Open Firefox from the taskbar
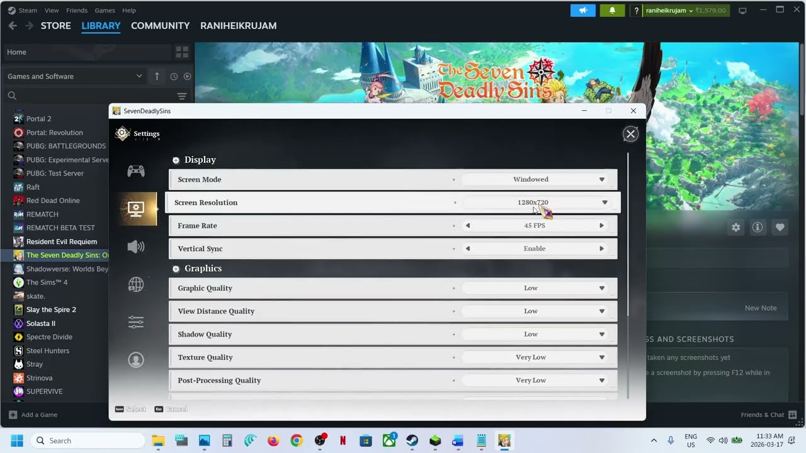 (x=273, y=440)
